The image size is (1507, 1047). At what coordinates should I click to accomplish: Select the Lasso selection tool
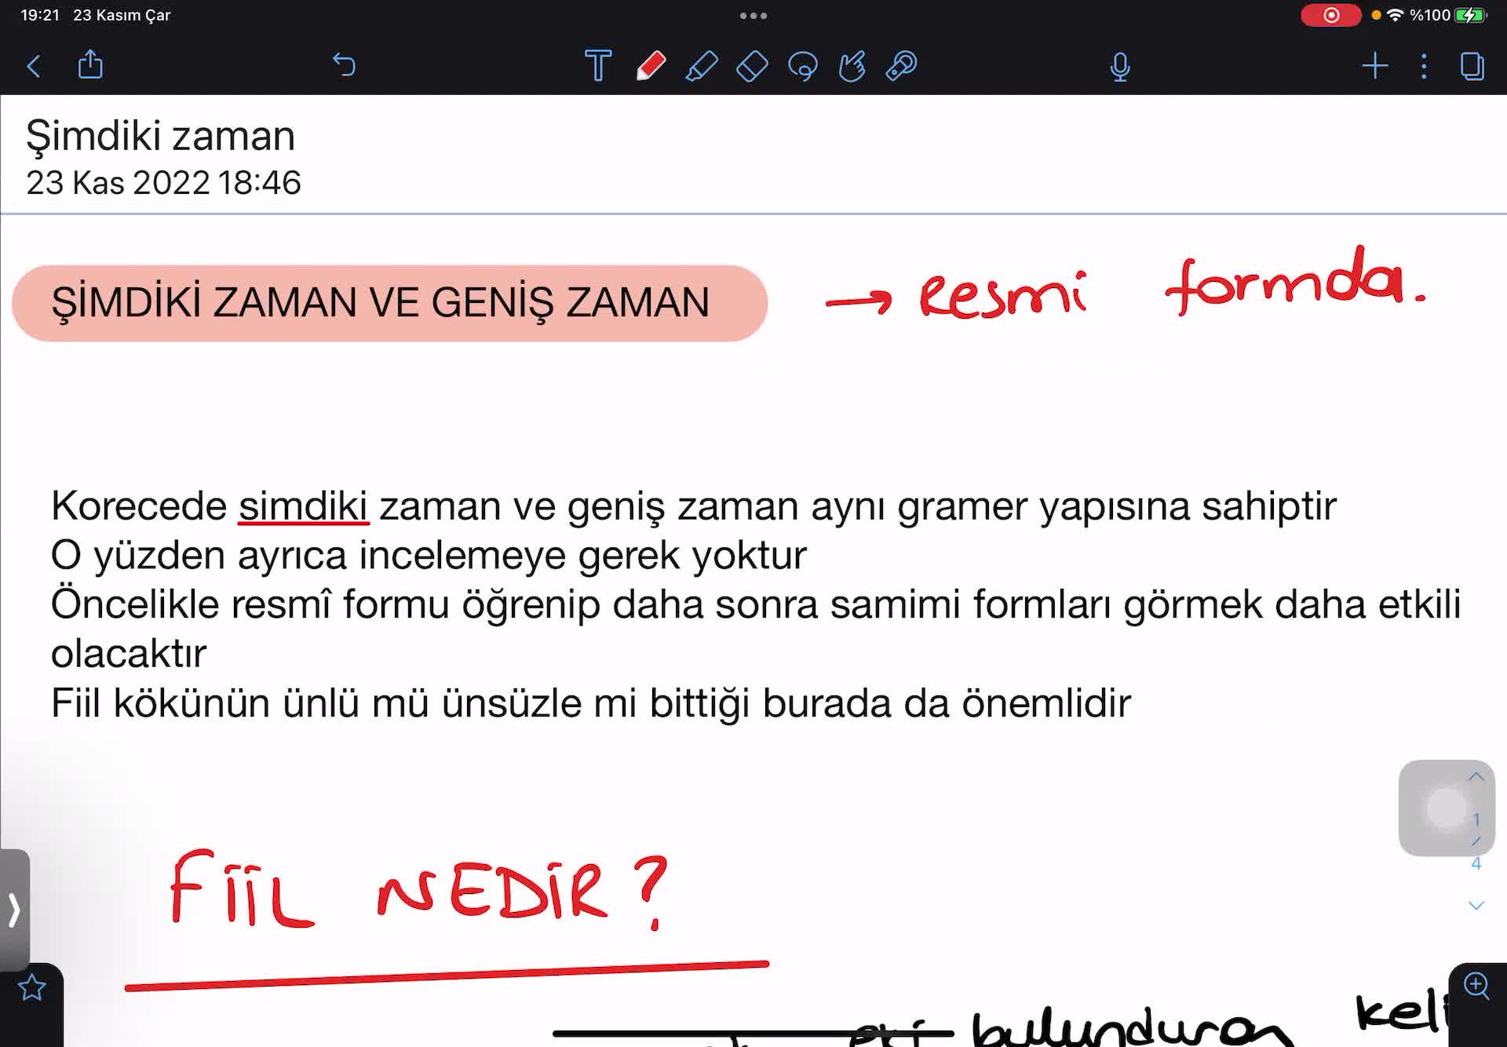(803, 66)
